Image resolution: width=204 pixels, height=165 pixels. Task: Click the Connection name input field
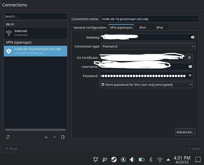coord(149,19)
